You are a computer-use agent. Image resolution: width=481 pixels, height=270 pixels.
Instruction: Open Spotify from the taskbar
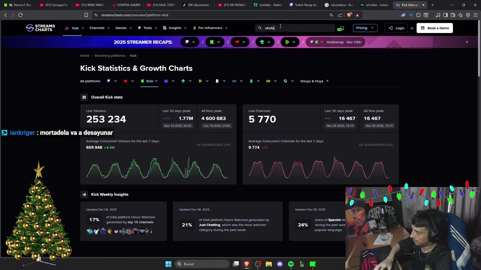pyautogui.click(x=291, y=264)
